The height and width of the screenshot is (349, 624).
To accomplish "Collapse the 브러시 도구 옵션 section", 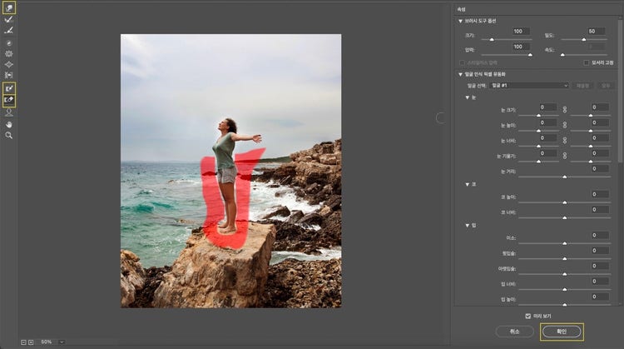I will [x=461, y=20].
